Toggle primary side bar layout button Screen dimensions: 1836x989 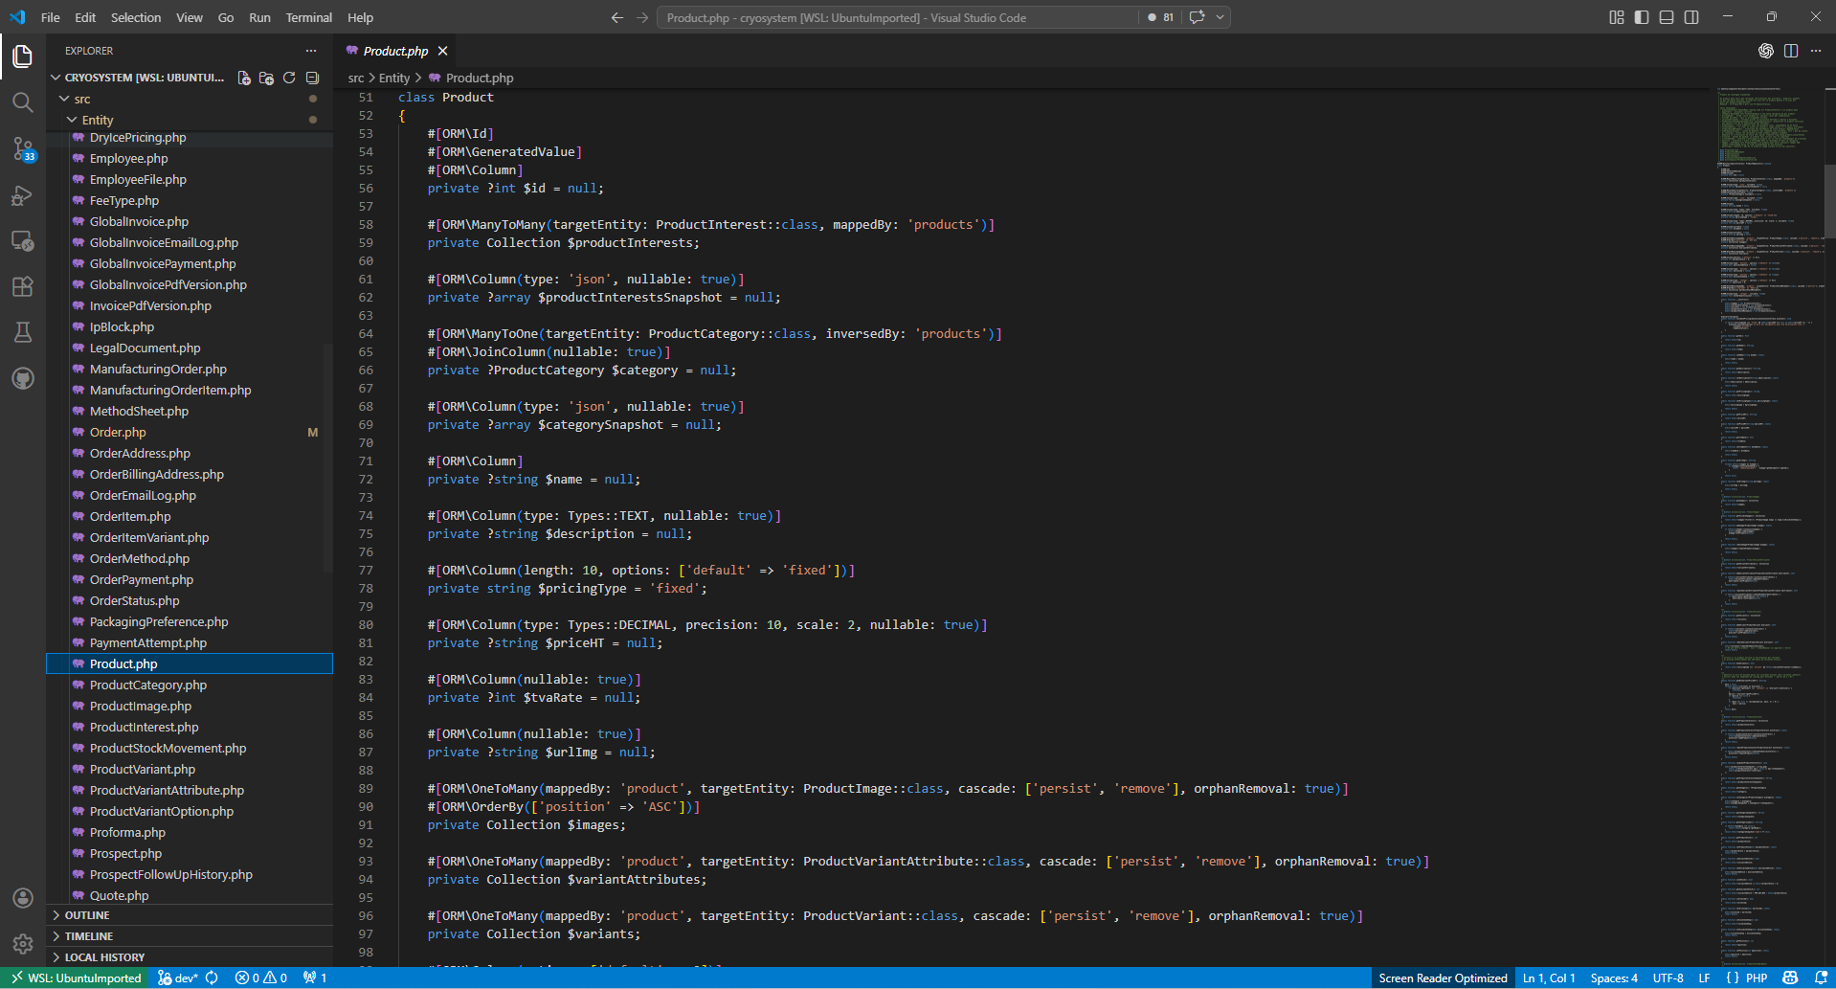point(1642,17)
